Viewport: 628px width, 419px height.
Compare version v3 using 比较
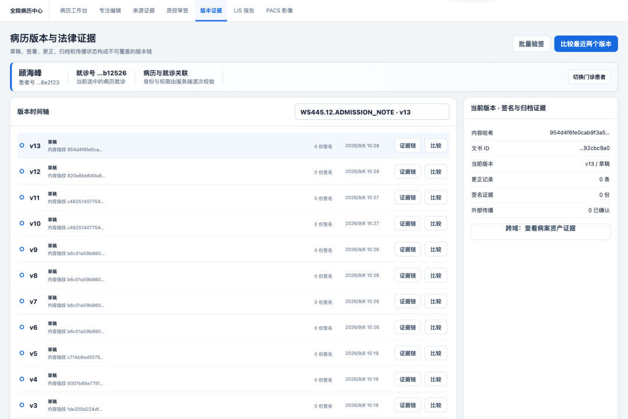tap(436, 405)
